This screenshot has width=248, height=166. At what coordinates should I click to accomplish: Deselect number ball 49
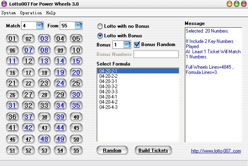[x=60, y=139]
